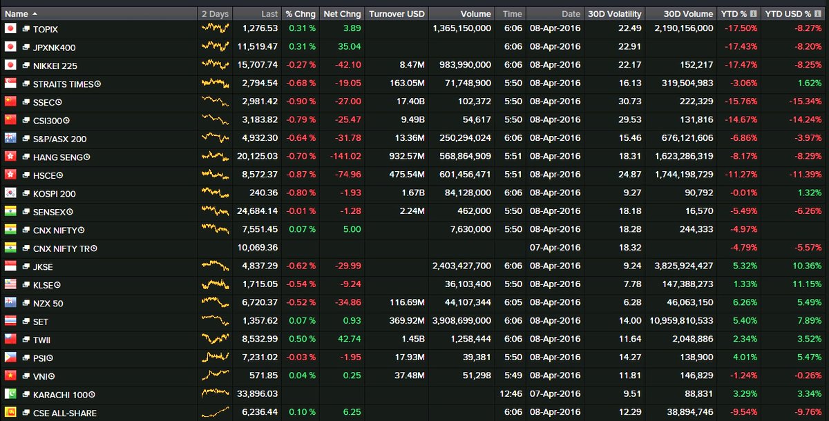This screenshot has height=421, width=829.
Task: Sort by the Name column header
Action: click(x=99, y=14)
